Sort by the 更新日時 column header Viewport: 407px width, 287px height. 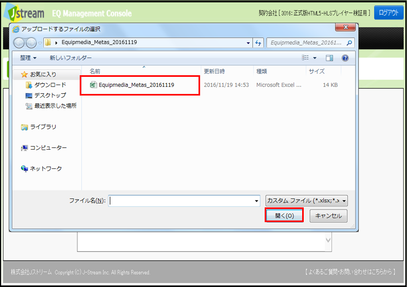[x=214, y=71]
